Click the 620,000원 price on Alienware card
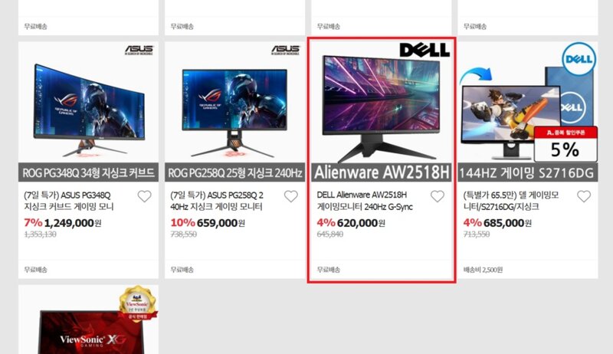This screenshot has width=613, height=354. pos(361,223)
